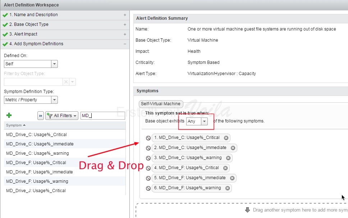Open the Symptom Definition Type dropdown
The height and width of the screenshot is (218, 348).
click(54, 100)
